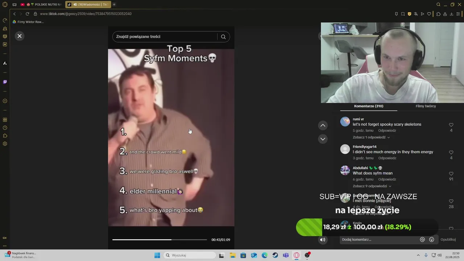
Task: Expand Zobacz 1 odpowiedź under rumi vr
Action: point(371,137)
